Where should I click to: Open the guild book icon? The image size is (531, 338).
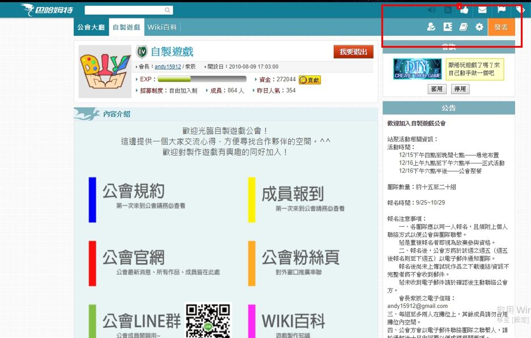(464, 27)
